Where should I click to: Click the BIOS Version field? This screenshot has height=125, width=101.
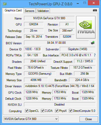[x=56, y=43]
